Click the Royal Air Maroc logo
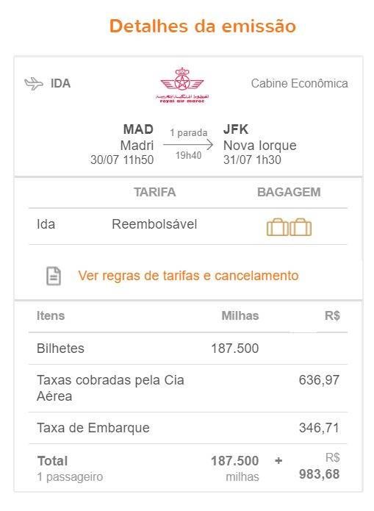 (182, 85)
